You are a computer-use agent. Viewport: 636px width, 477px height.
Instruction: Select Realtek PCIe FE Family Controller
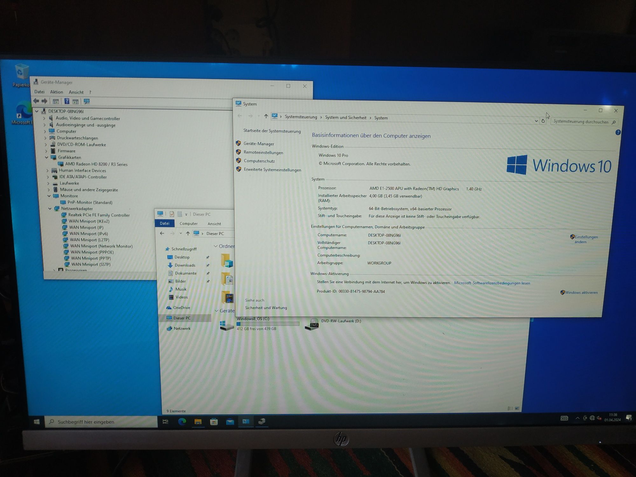click(x=99, y=215)
